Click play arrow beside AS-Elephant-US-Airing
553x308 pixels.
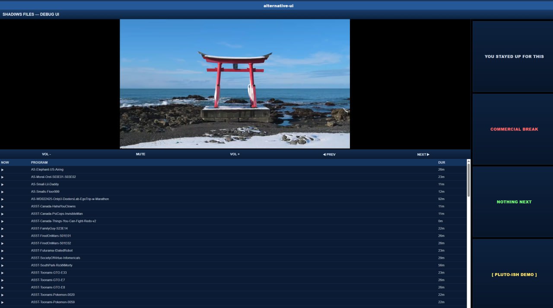coord(3,170)
